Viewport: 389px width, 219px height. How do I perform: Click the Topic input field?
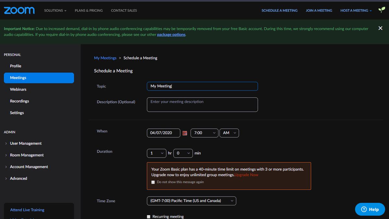pos(202,86)
